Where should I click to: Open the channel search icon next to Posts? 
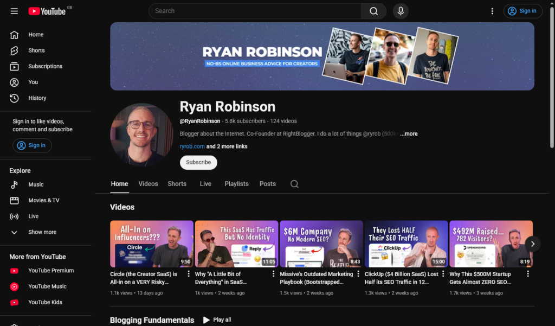pos(294,184)
